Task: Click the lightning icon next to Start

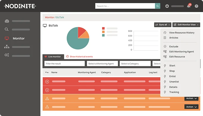Action: (165, 65)
